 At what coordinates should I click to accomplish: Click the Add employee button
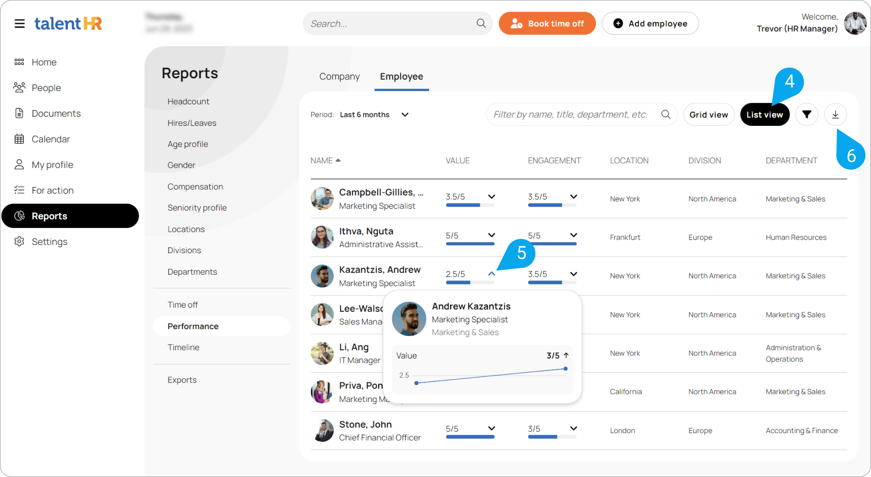point(650,23)
